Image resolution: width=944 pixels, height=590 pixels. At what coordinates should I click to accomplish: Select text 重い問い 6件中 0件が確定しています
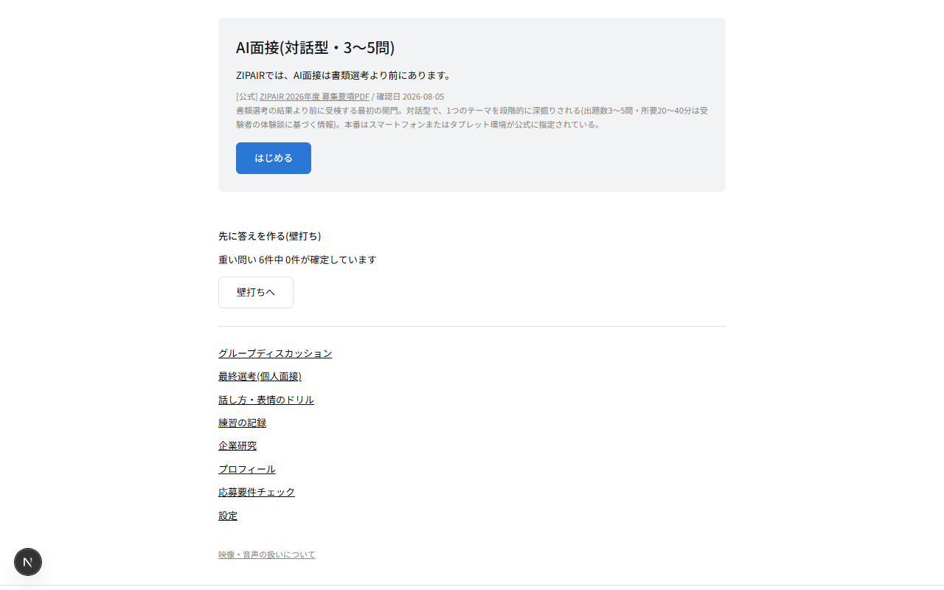pyautogui.click(x=297, y=260)
